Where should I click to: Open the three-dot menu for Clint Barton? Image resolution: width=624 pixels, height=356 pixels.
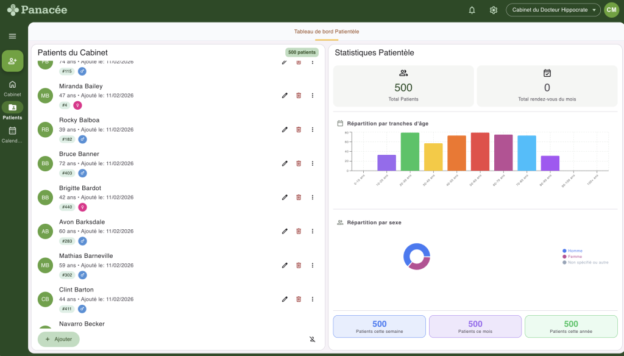(x=313, y=299)
